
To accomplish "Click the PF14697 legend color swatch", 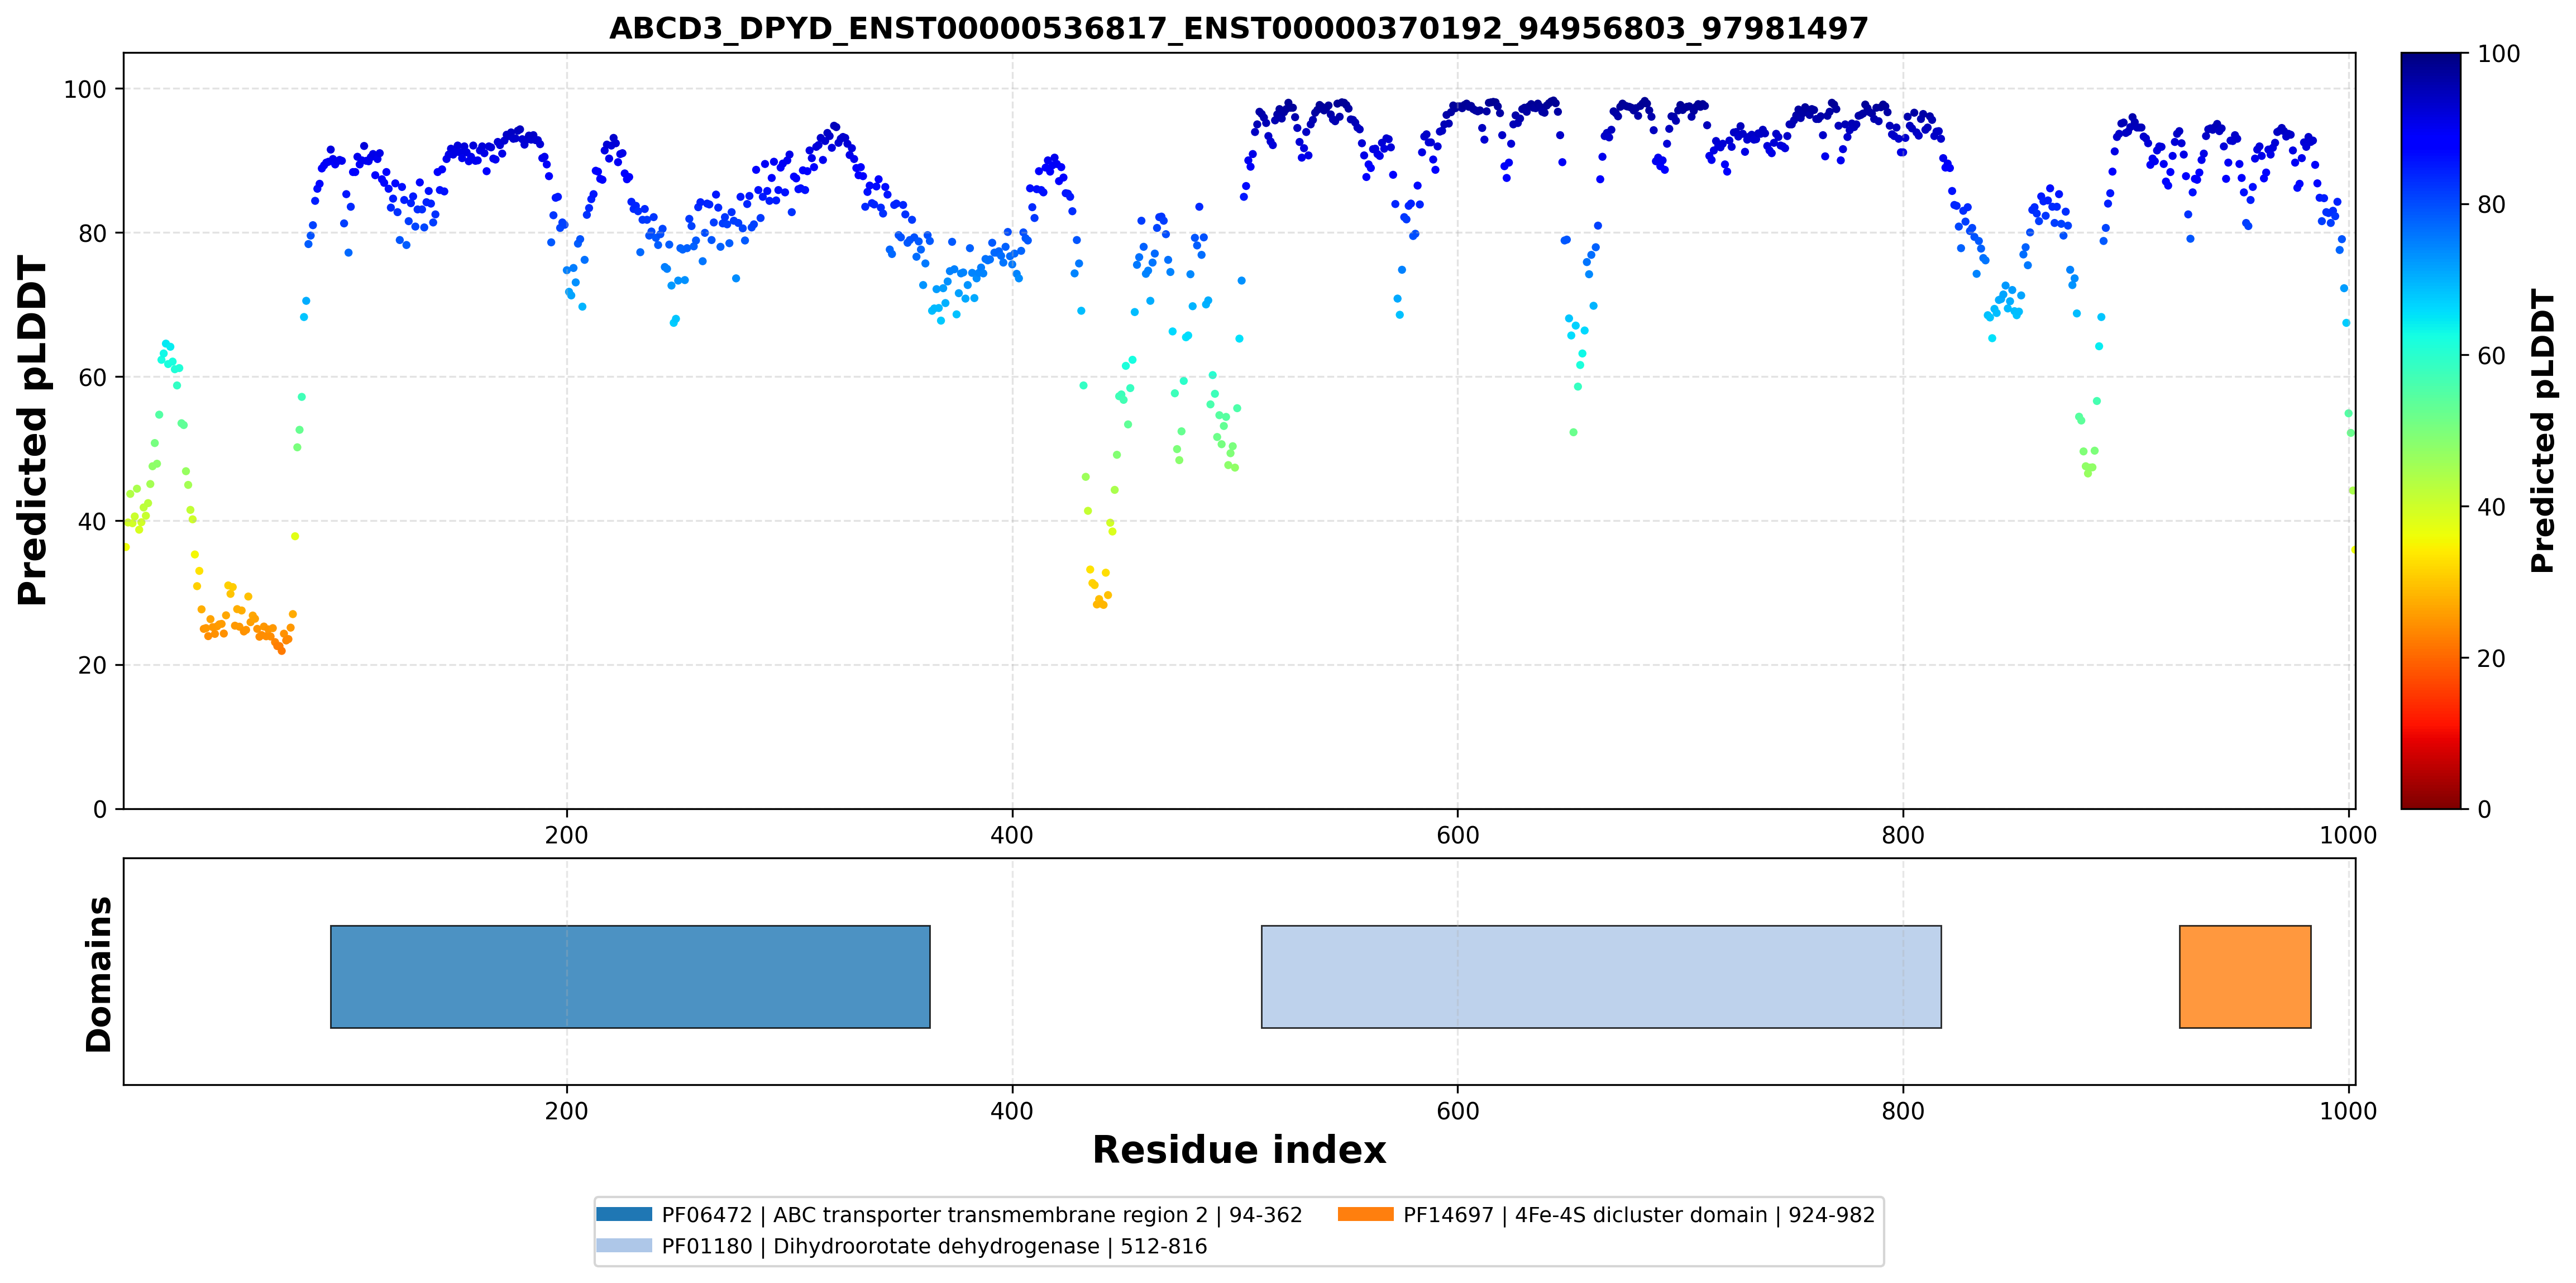I will (1365, 1214).
